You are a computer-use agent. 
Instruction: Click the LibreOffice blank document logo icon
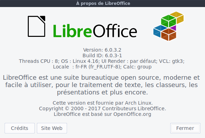pyautogui.click(x=37, y=26)
